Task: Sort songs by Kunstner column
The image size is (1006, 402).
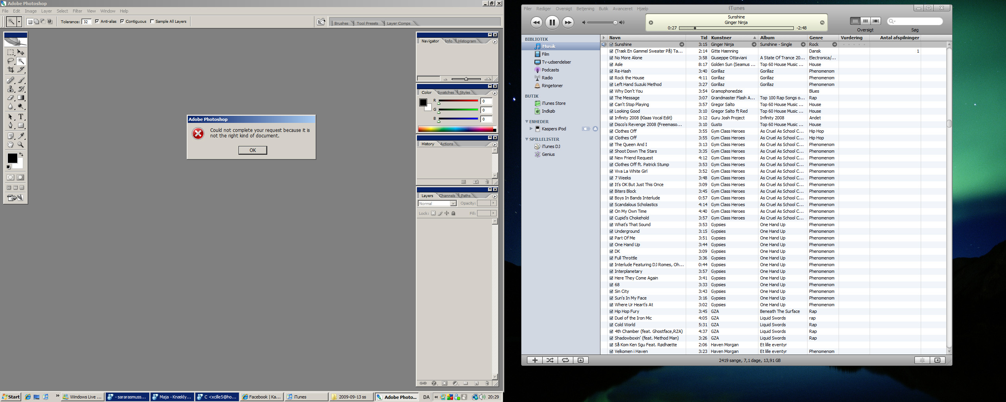Action: (733, 38)
